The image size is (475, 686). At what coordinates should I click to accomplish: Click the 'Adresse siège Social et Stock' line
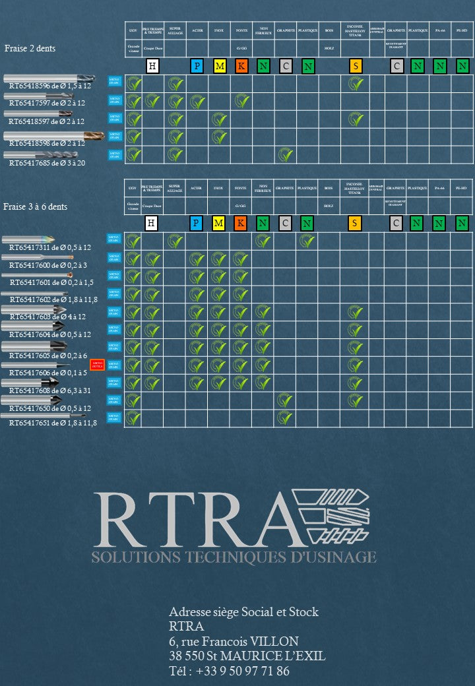coord(243,611)
